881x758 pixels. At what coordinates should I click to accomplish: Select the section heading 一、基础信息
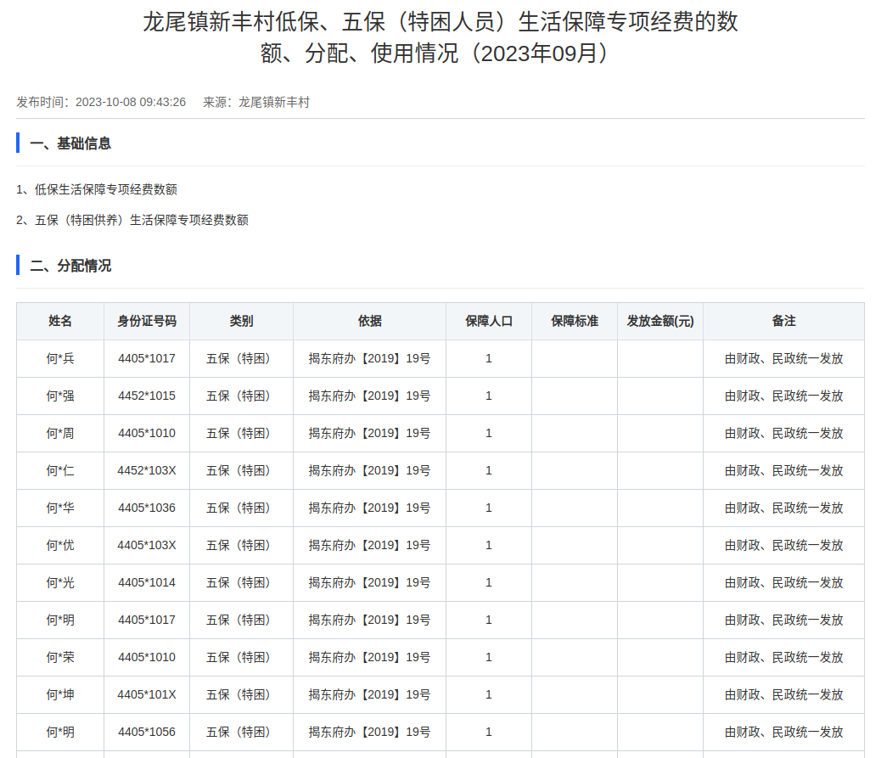[70, 143]
